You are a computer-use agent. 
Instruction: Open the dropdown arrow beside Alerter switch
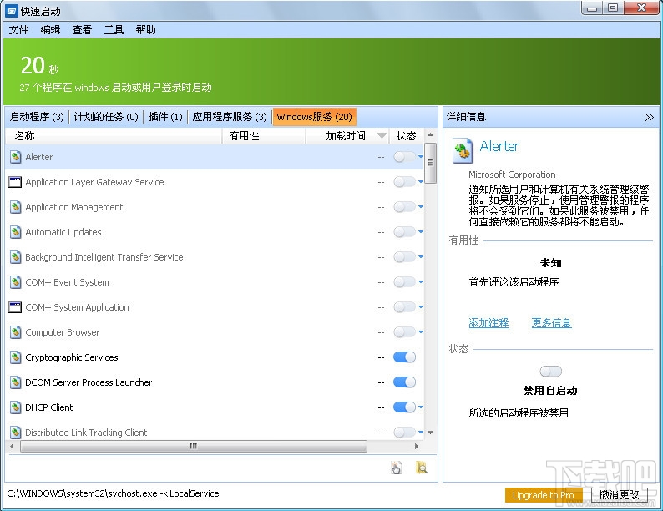click(421, 157)
